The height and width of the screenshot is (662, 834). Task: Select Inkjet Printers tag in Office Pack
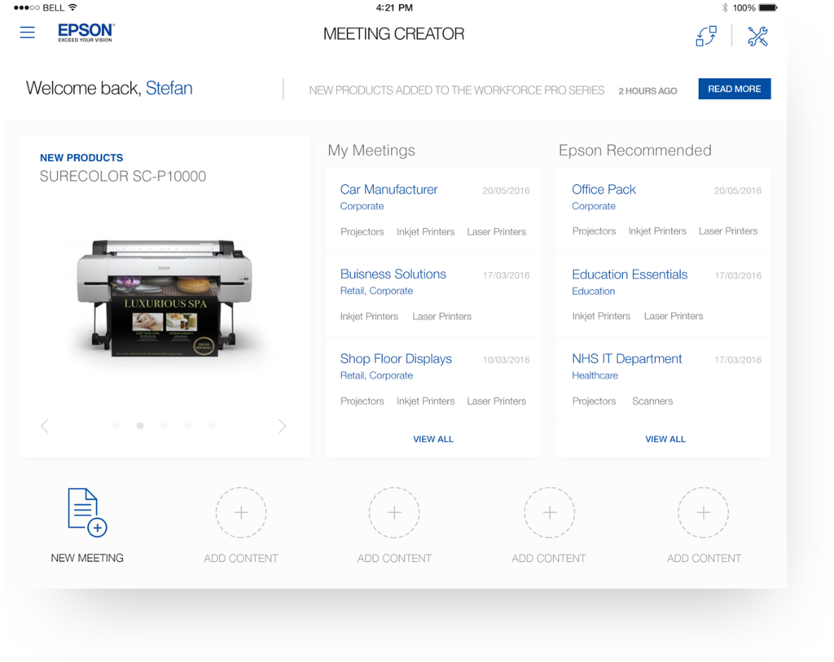pos(657,231)
